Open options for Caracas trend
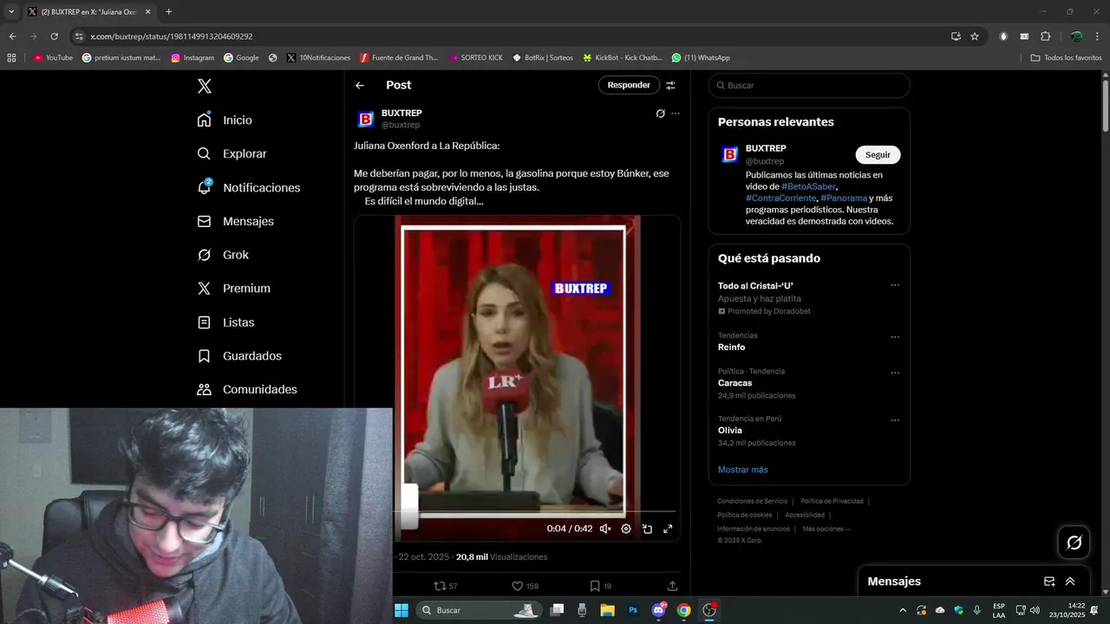The width and height of the screenshot is (1110, 624). click(895, 373)
